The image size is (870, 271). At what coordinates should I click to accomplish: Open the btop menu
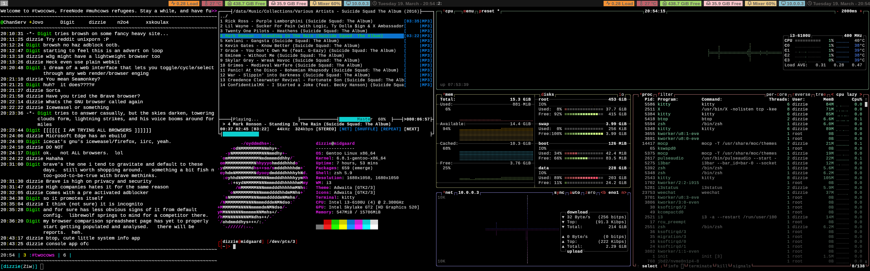coord(468,11)
